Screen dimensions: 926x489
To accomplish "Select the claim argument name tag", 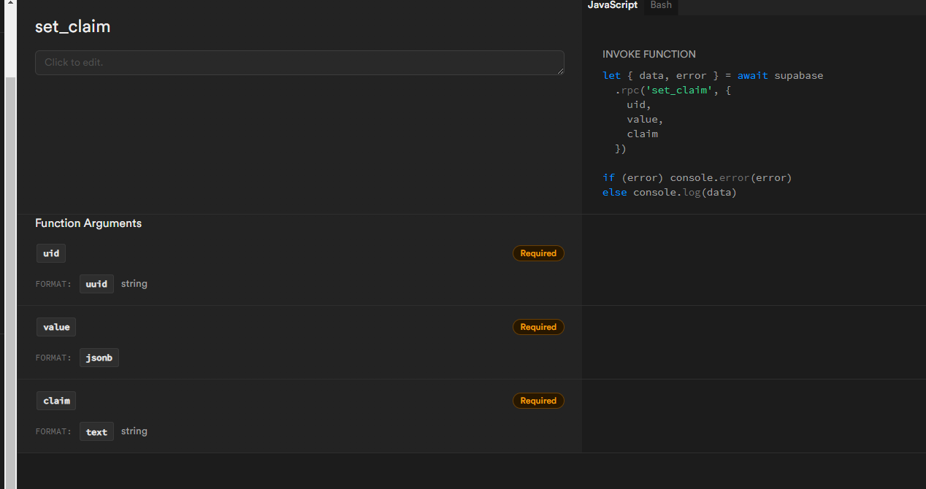I will pos(56,401).
